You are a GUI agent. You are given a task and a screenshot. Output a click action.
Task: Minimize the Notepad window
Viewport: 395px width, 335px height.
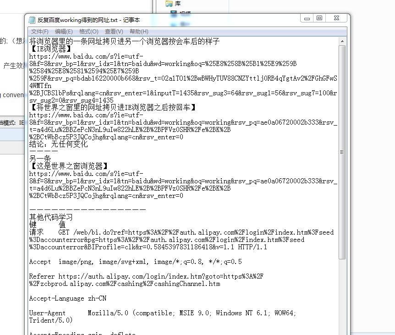pos(307,18)
